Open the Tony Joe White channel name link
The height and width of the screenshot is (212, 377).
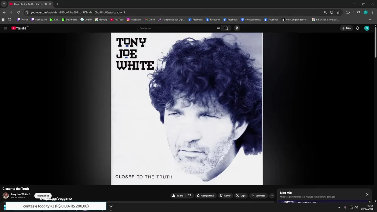click(19, 194)
